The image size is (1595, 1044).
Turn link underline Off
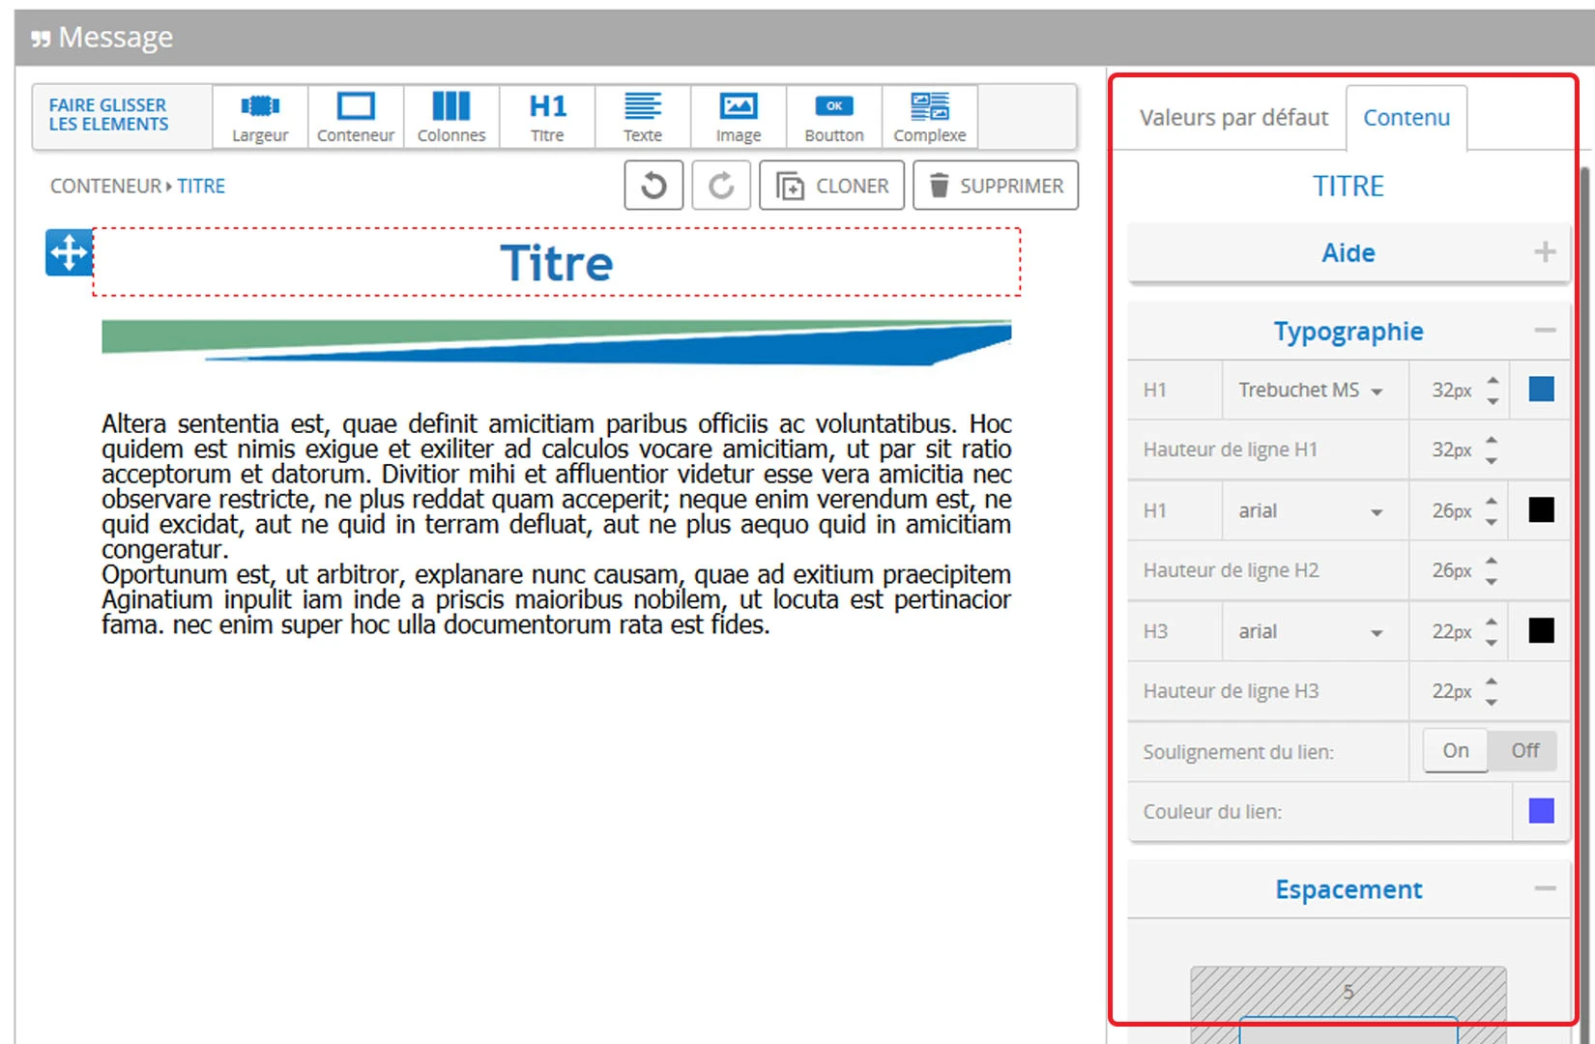click(1524, 751)
